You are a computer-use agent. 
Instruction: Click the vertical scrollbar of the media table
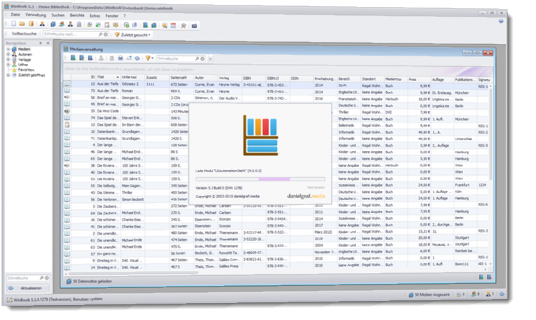pos(491,133)
